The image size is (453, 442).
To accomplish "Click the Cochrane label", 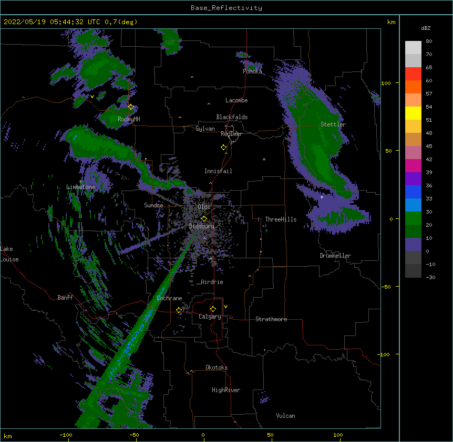I will tap(170, 298).
